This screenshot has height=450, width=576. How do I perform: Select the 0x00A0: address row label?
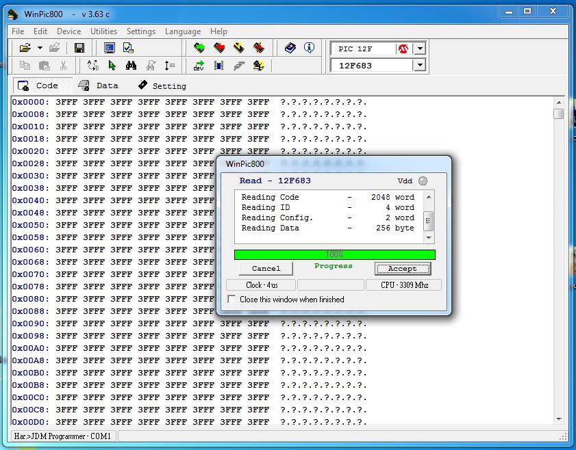31,348
